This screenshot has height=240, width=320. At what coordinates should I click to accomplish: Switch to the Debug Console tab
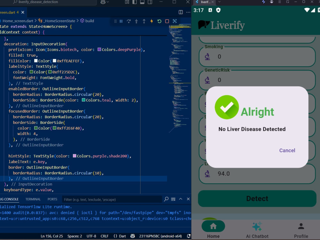[x=9, y=199]
